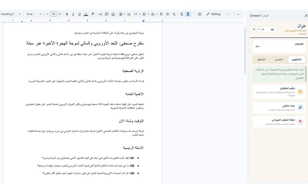This screenshot has width=308, height=193.
Task: Click the circular play icon beside Editing
Action: [x=199, y=14]
